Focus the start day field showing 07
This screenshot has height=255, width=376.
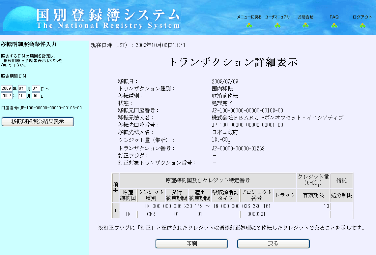pyautogui.click(x=36, y=88)
